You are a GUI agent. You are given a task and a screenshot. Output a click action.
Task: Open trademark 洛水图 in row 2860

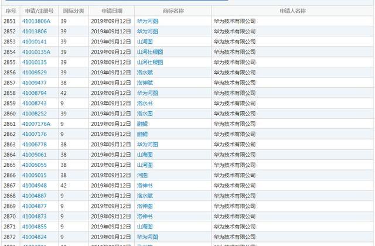click(x=145, y=114)
